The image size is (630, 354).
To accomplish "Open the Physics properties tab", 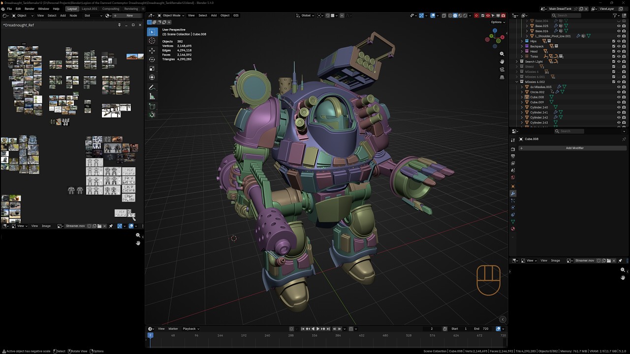I will pyautogui.click(x=513, y=207).
